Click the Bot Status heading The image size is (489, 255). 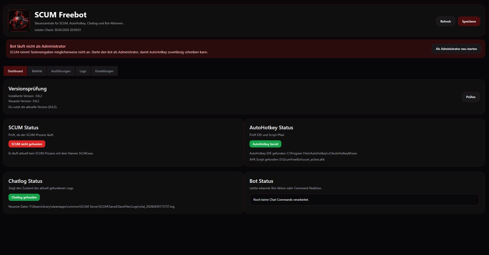261,181
